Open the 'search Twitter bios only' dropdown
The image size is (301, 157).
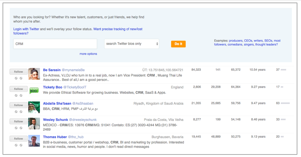pyautogui.click(x=132, y=44)
